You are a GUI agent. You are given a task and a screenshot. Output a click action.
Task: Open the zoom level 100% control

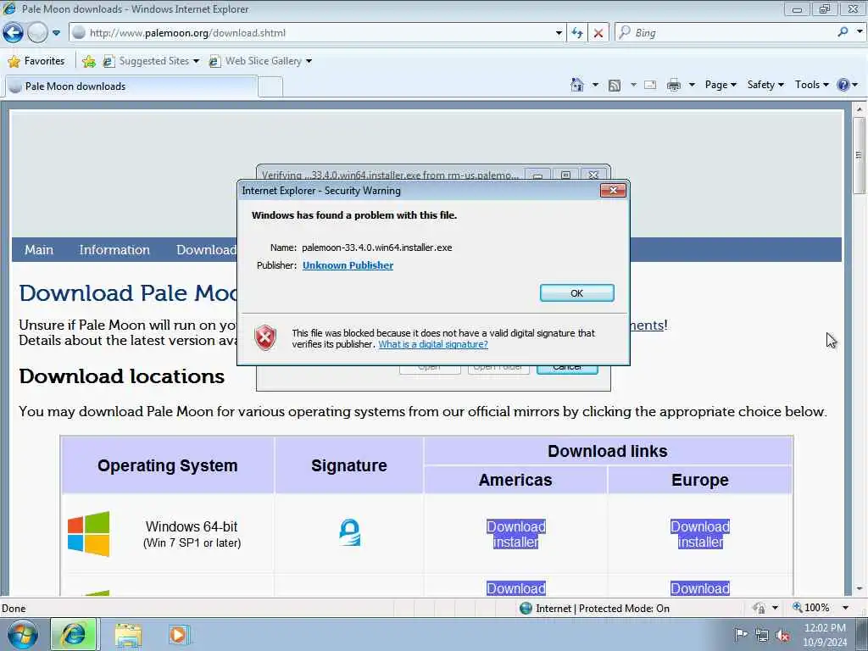(x=811, y=608)
